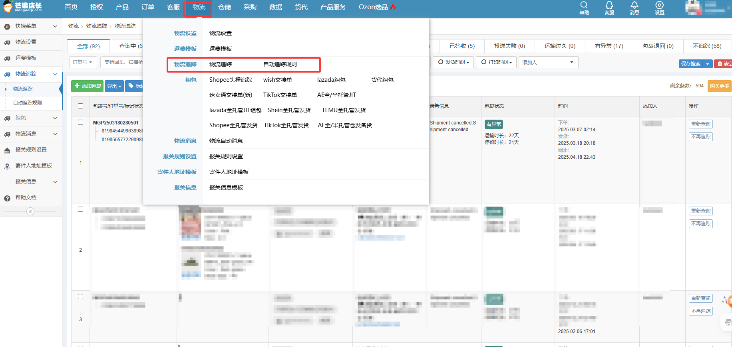Click the help document question icon
Image resolution: width=732 pixels, height=347 pixels.
pyautogui.click(x=7, y=198)
